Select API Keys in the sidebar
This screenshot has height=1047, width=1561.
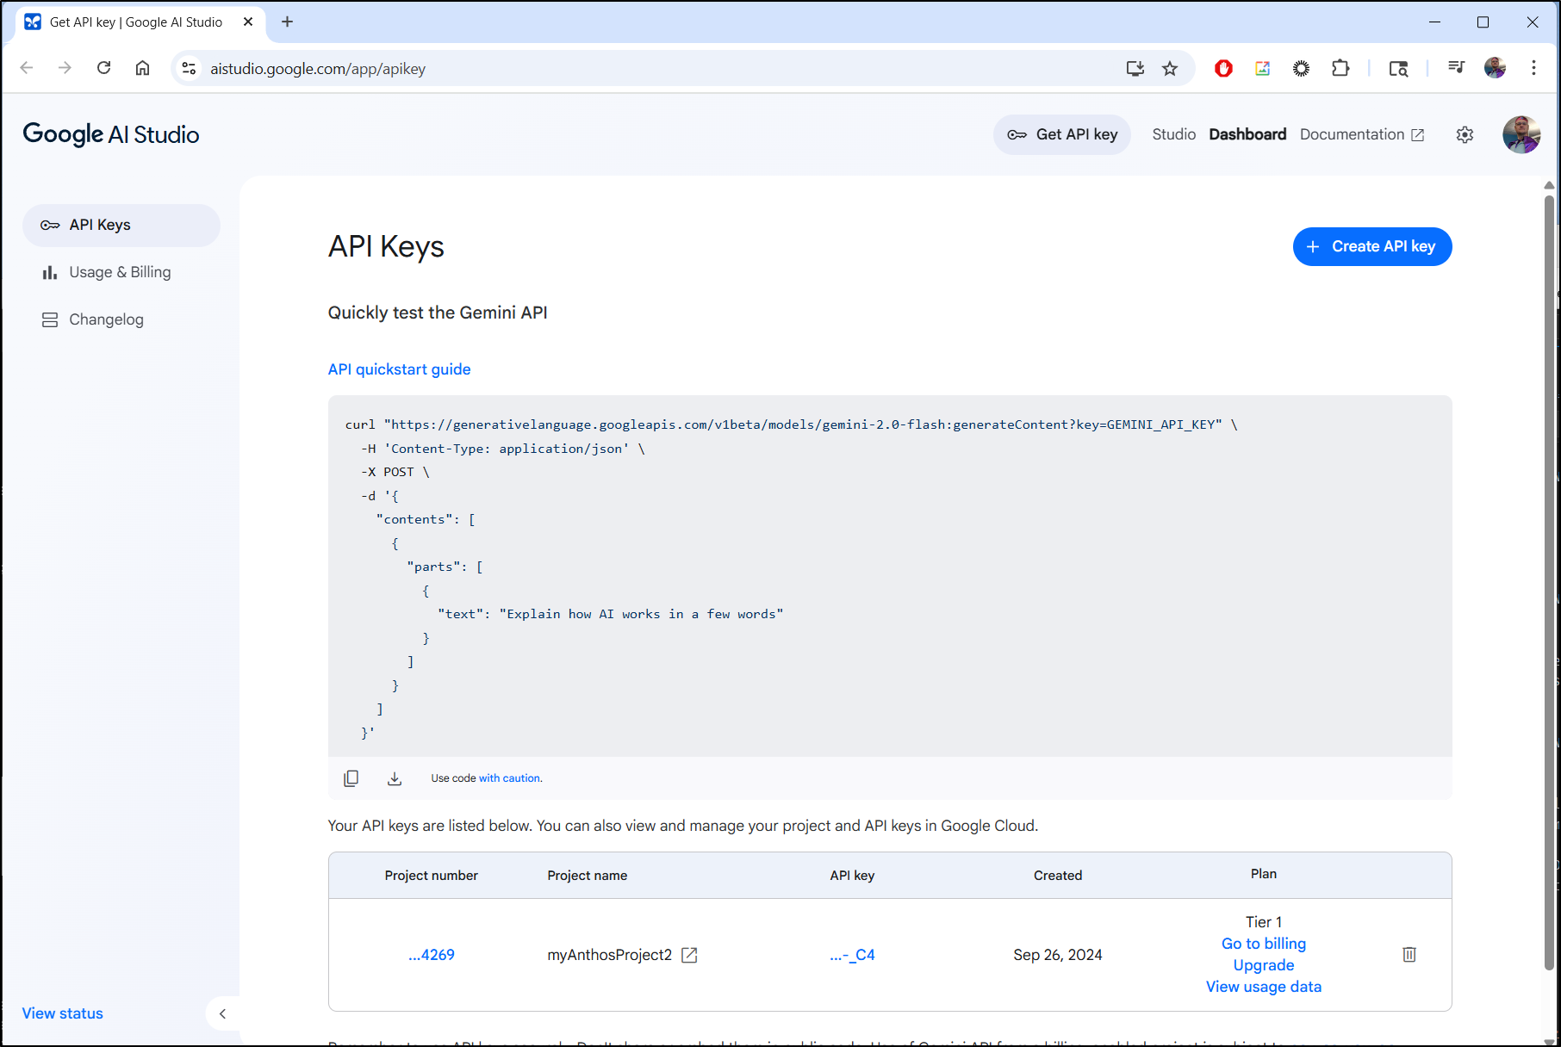121,225
